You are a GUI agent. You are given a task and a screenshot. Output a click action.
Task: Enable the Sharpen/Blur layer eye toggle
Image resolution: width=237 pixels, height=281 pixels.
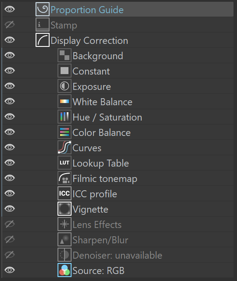pyautogui.click(x=10, y=239)
